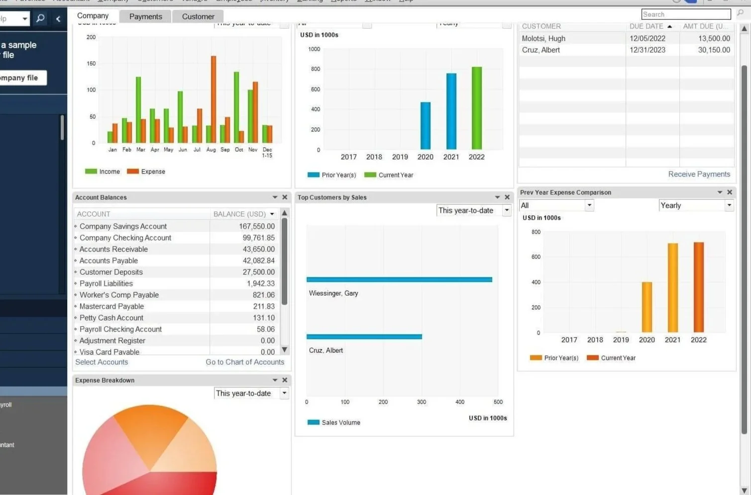Click in the top-right Search input field
This screenshot has height=495, width=751.
click(x=686, y=14)
